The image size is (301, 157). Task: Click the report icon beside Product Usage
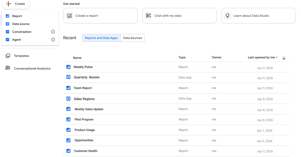pos(68,130)
